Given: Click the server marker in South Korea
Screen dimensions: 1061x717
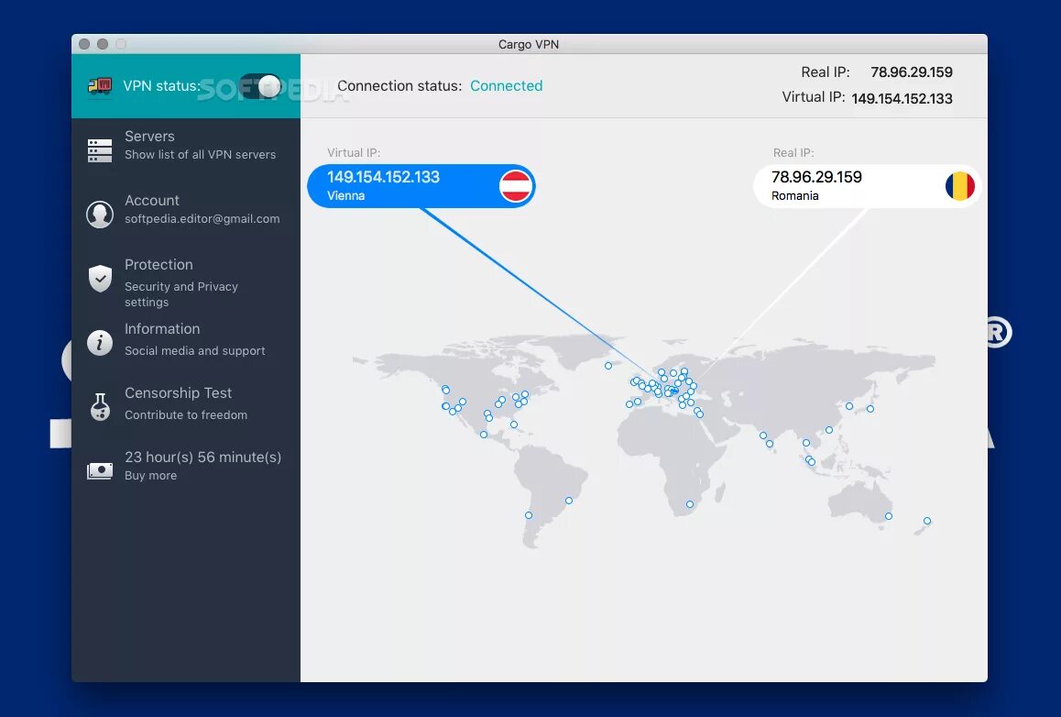Looking at the screenshot, I should click(849, 406).
